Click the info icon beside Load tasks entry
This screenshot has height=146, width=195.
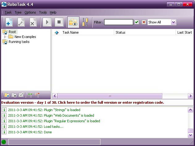coord(4,127)
